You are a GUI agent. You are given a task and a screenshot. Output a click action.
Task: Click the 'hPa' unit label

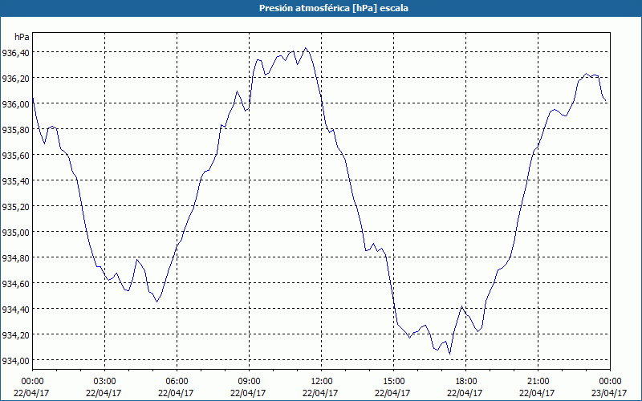pyautogui.click(x=22, y=37)
